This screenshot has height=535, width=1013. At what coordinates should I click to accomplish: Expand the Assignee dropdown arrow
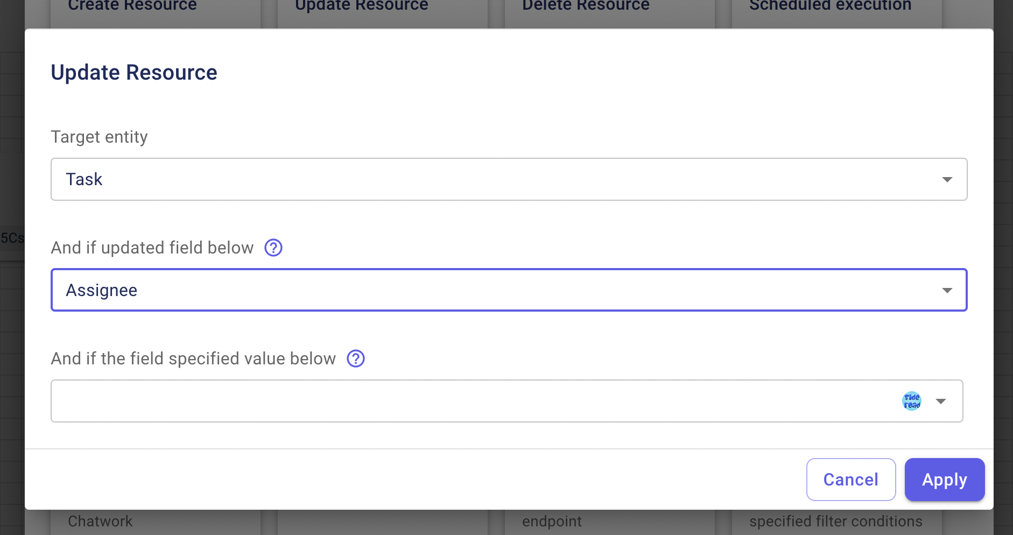click(x=947, y=290)
